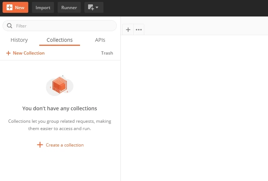The height and width of the screenshot is (181, 268).
Task: Expand the dropdown arrow beside new window icon
Action: tap(97, 7)
